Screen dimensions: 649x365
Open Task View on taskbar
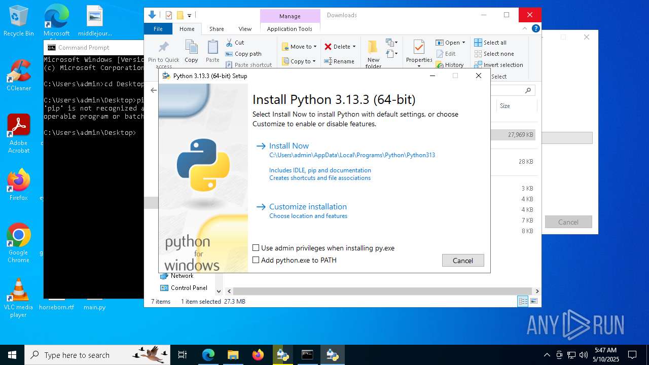[x=183, y=355]
